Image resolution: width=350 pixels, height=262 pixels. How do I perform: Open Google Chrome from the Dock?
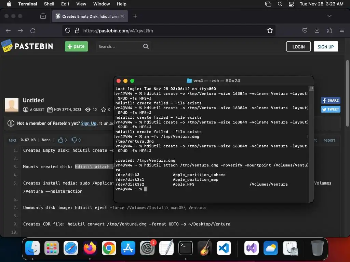tap(109, 248)
